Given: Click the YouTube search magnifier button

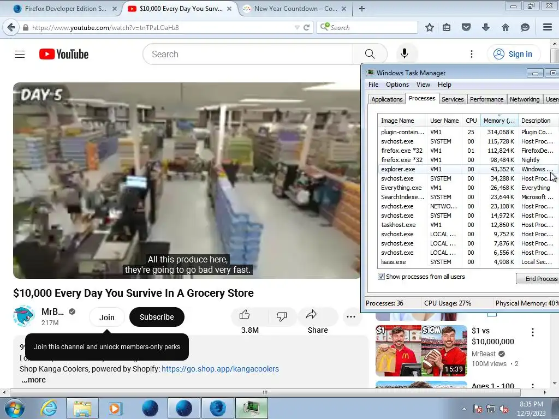Looking at the screenshot, I should (370, 54).
